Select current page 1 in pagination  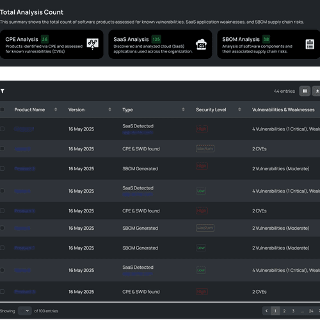pos(275,311)
